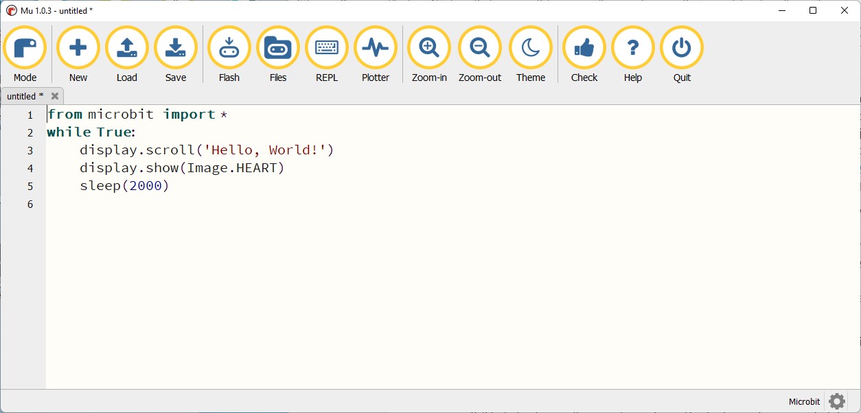This screenshot has width=861, height=413.
Task: Close the untitled tab
Action: [x=55, y=97]
